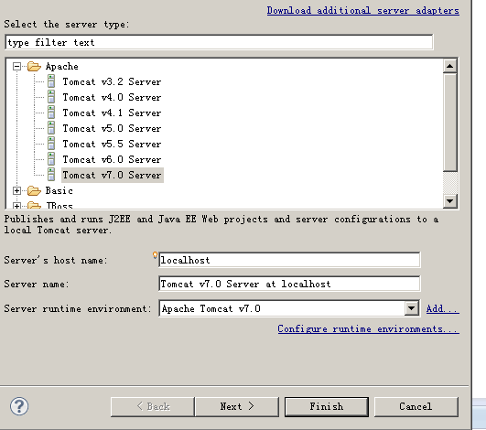Click the Tomcat v4.0 Server icon
486x430 pixels.
click(x=51, y=97)
